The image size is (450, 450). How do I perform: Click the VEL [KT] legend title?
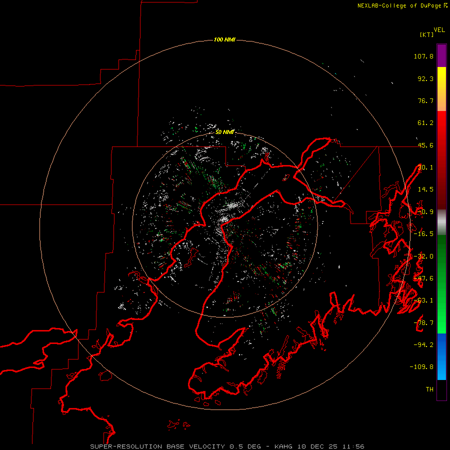coord(432,32)
